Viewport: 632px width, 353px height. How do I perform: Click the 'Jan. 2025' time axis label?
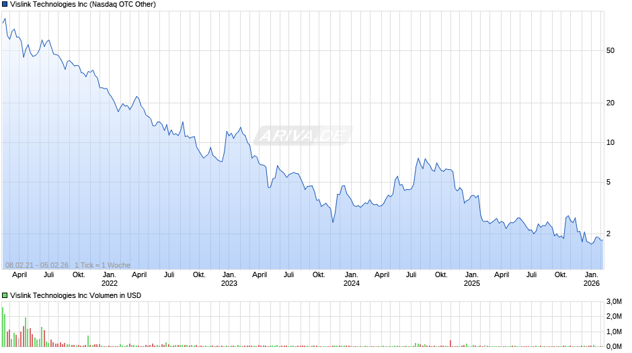tap(471, 279)
